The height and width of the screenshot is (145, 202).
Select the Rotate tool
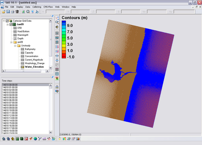point(57,27)
